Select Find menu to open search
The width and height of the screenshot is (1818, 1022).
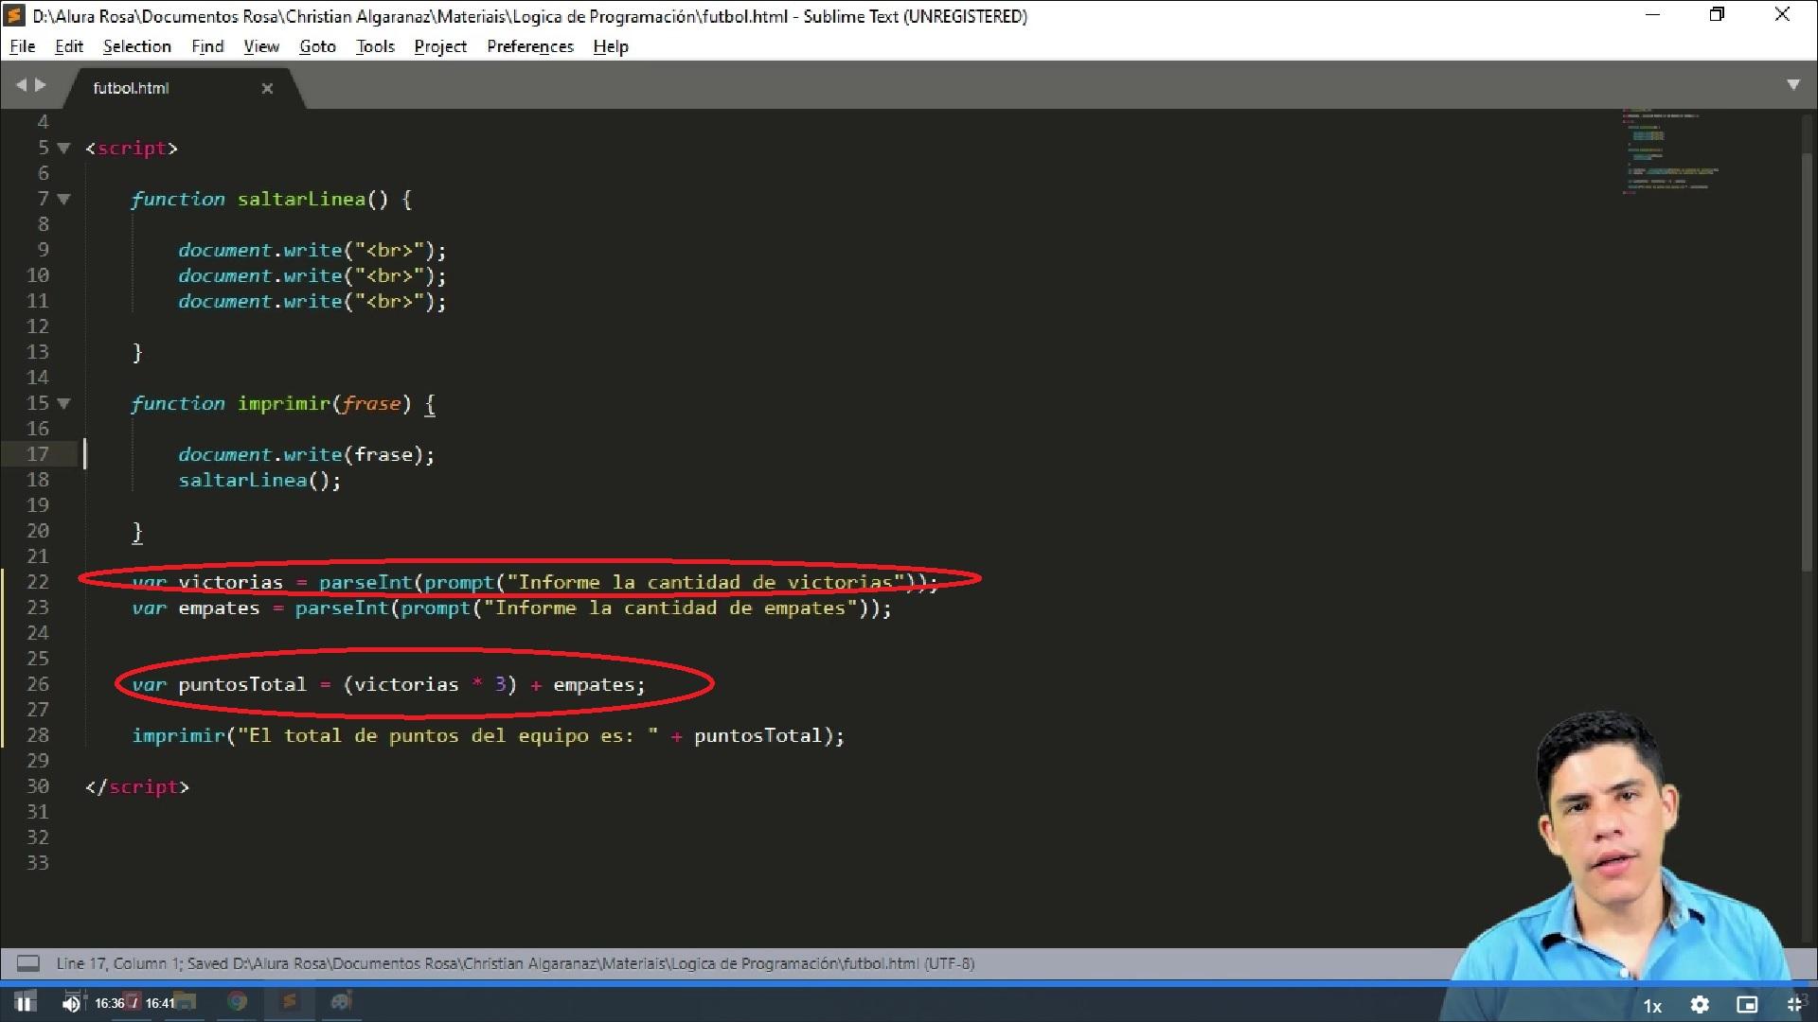[207, 46]
